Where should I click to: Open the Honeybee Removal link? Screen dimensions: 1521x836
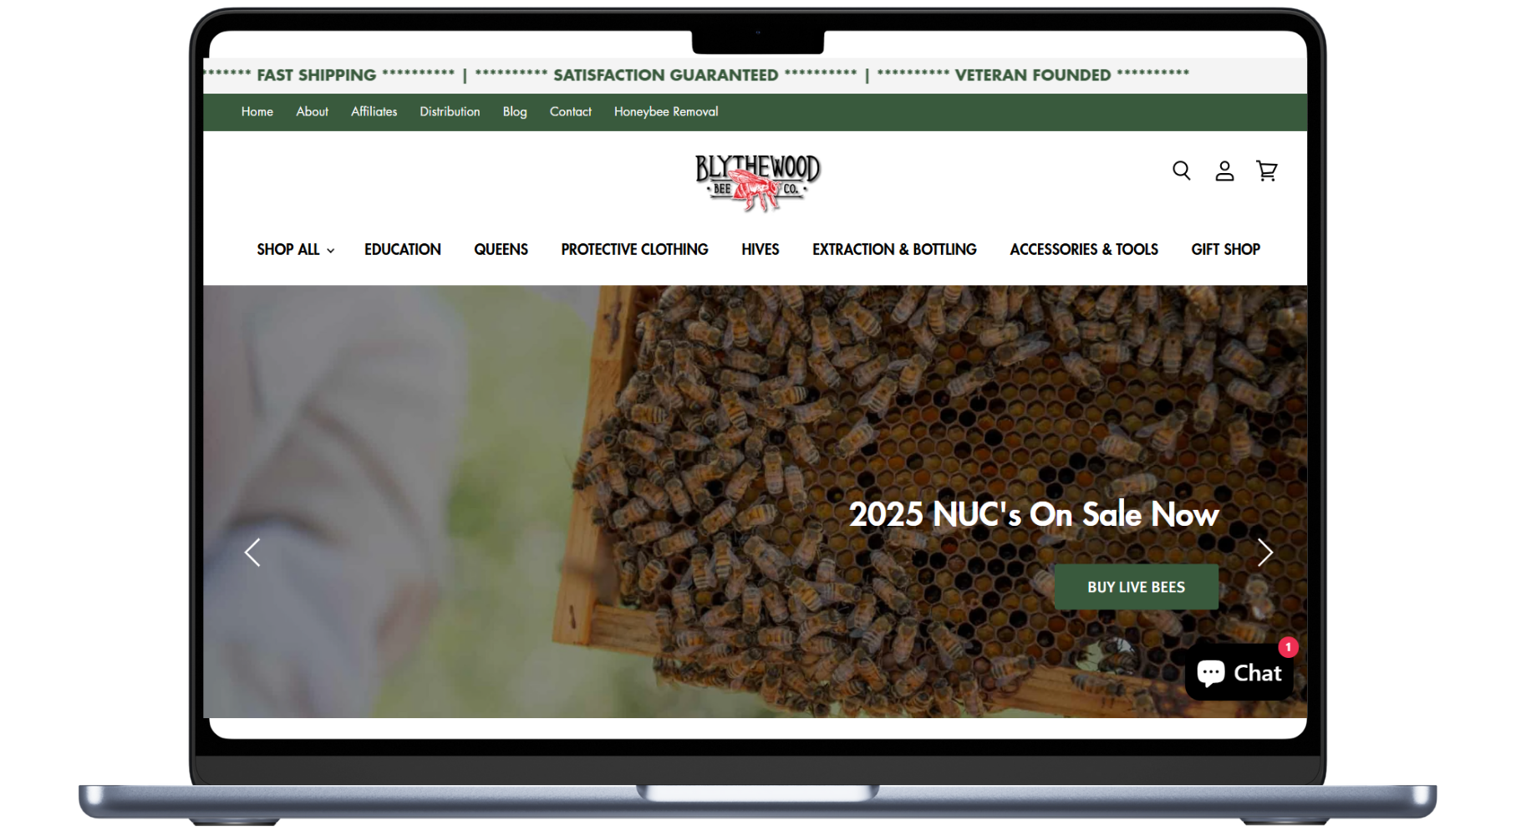point(665,111)
